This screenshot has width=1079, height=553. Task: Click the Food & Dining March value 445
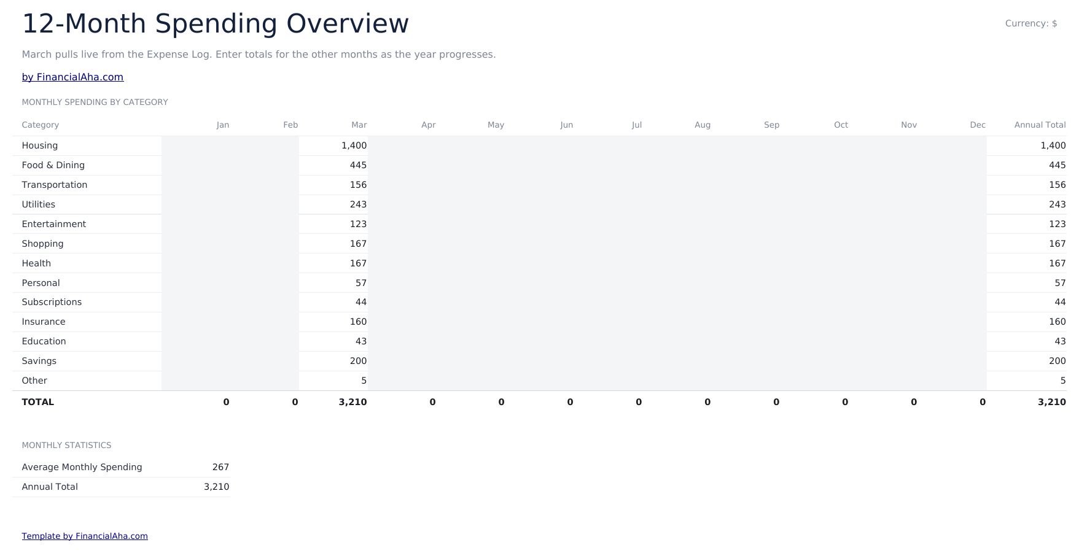click(358, 165)
